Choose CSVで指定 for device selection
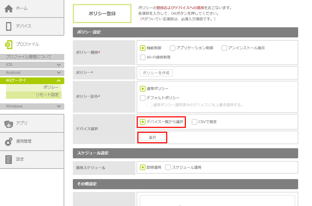Viewport: 312px width, 206px height. pos(195,122)
